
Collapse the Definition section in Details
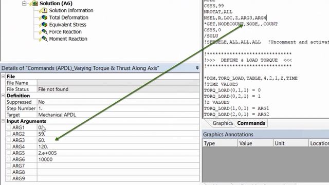(x=3, y=96)
